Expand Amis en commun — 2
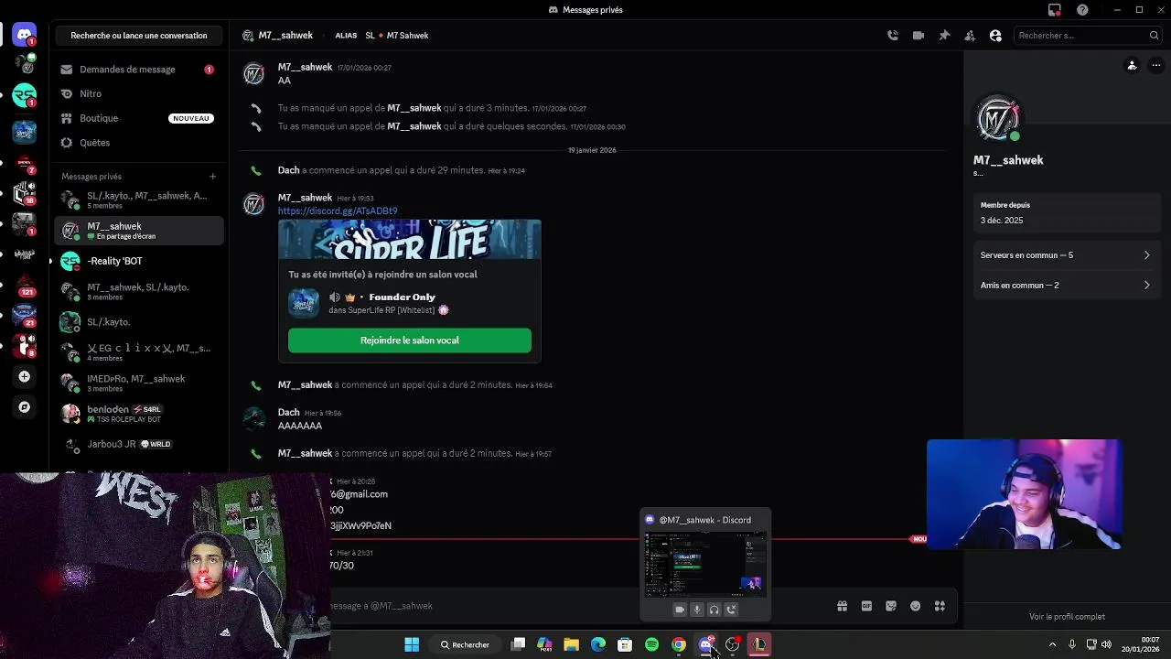This screenshot has width=1171, height=659. pos(1065,286)
